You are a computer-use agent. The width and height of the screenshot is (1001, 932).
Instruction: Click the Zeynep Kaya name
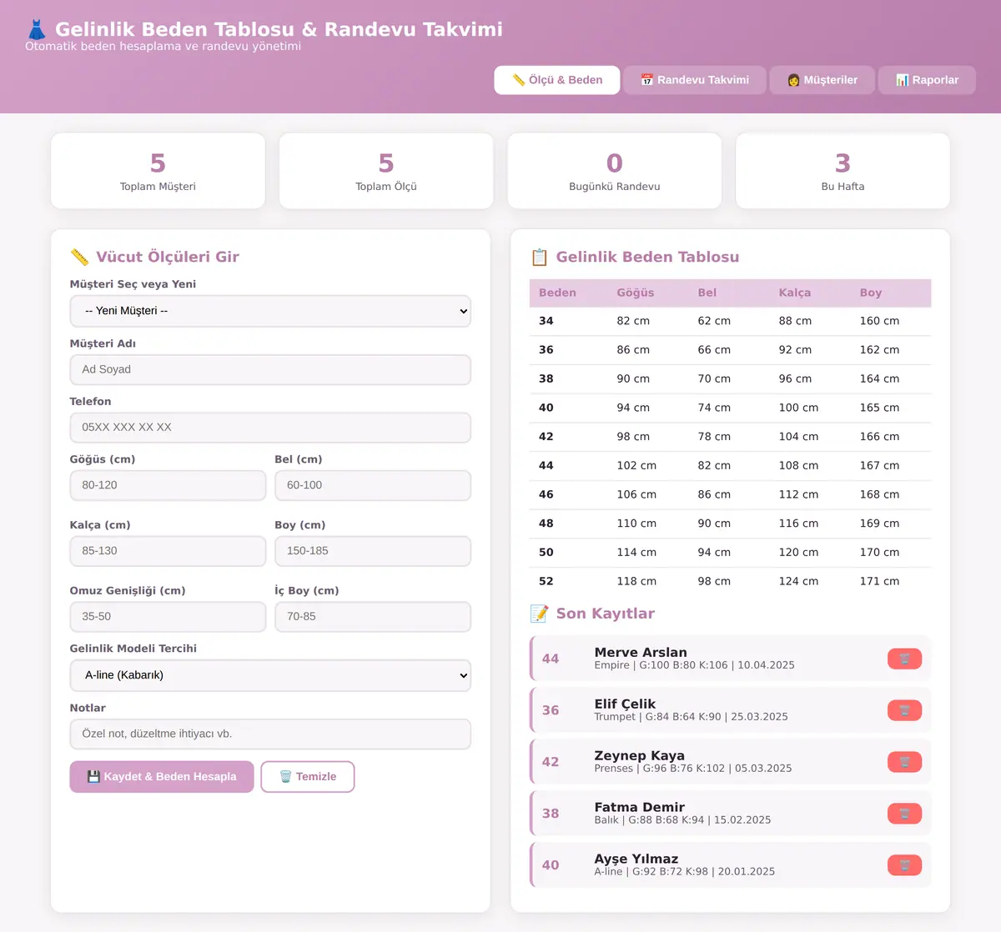[x=640, y=755]
